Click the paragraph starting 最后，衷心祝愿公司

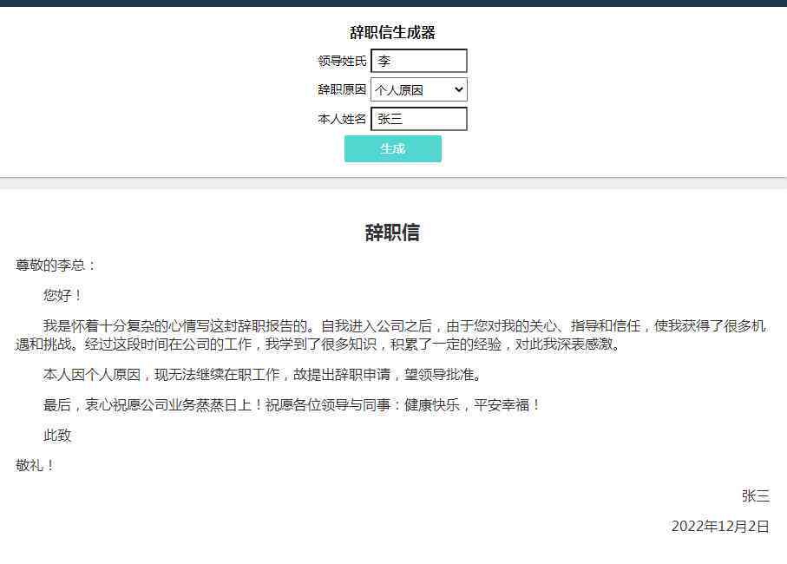pyautogui.click(x=292, y=405)
